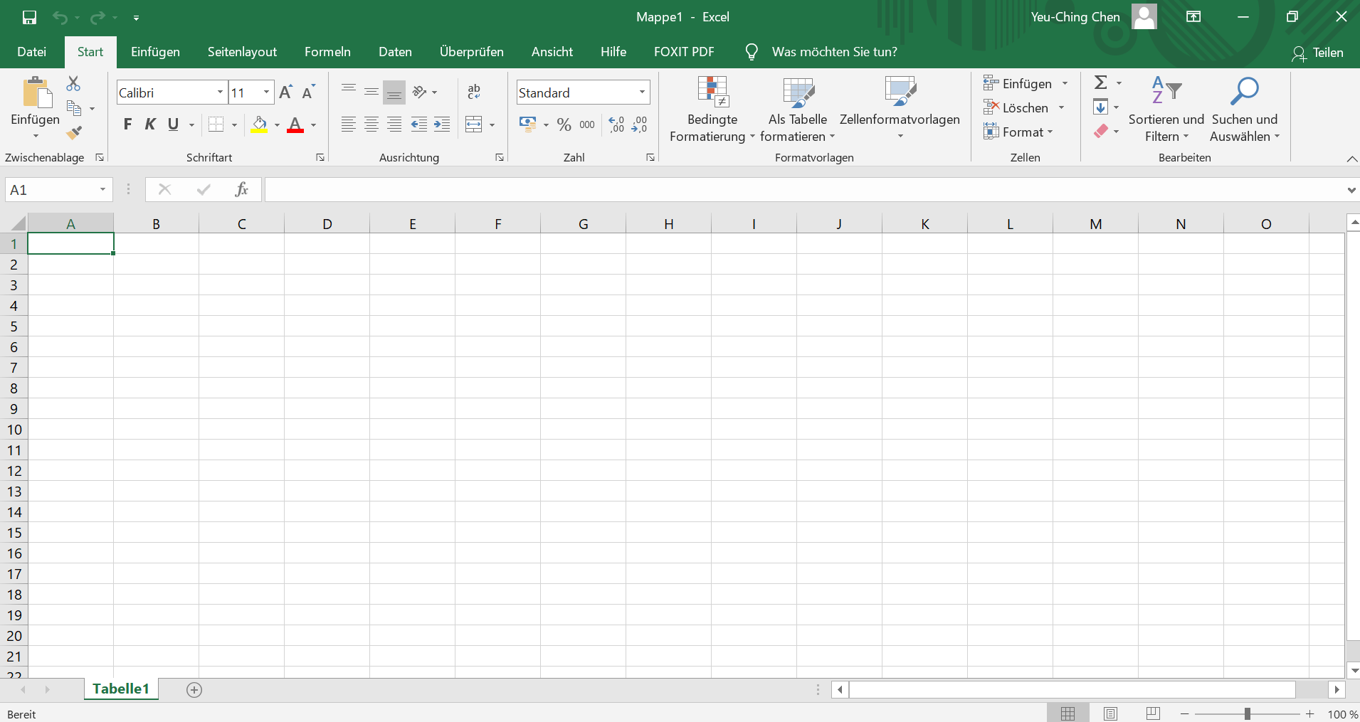Open the Datei menu tab
The height and width of the screenshot is (722, 1360).
(31, 52)
